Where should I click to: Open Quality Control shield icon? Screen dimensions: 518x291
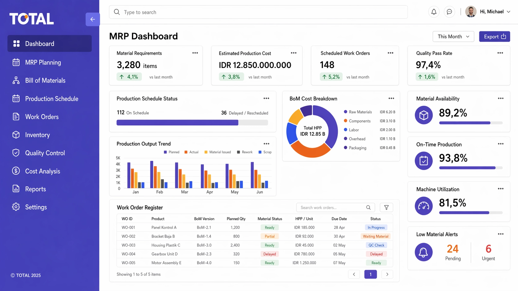(x=16, y=153)
